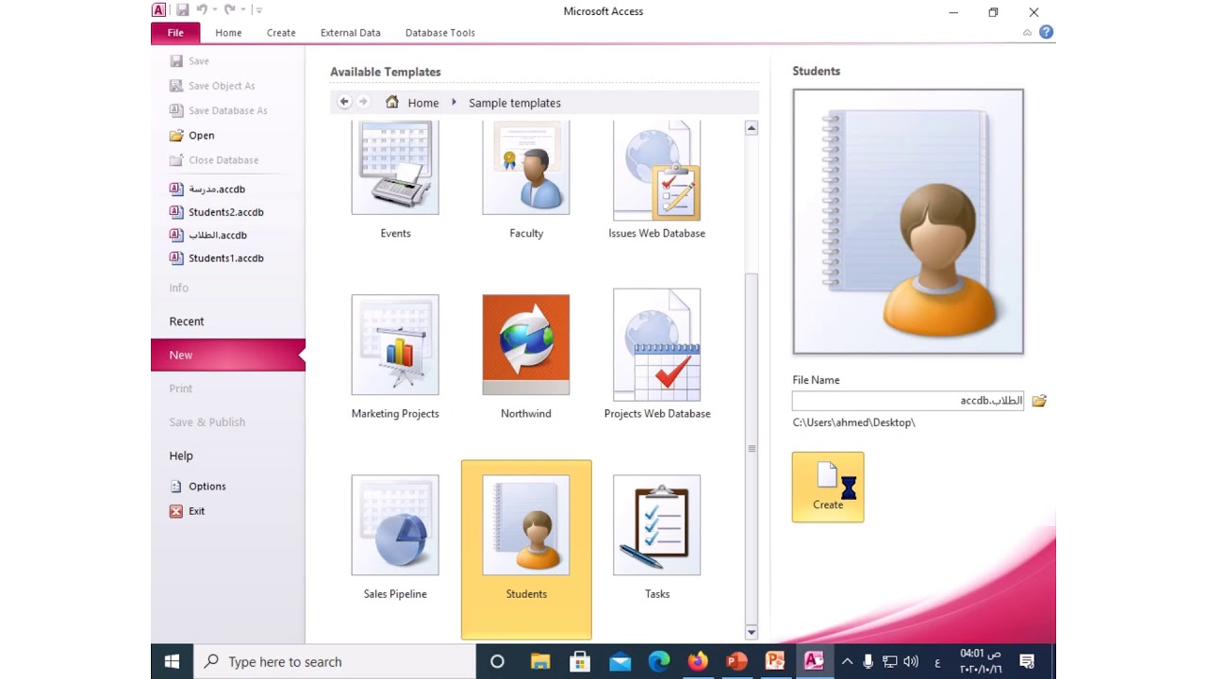This screenshot has width=1207, height=679.
Task: Click the volume speaker tray icon
Action: click(911, 661)
